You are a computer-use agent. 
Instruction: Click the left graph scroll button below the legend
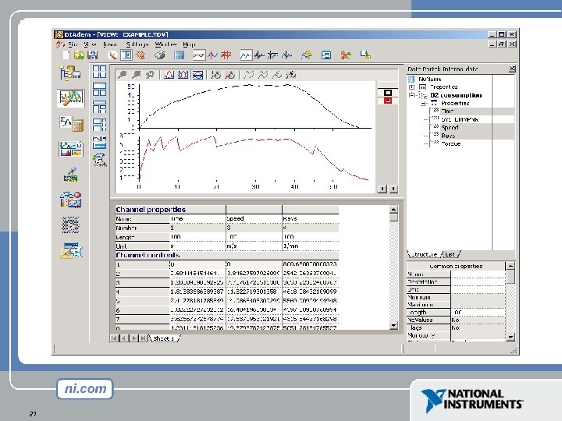pyautogui.click(x=382, y=189)
